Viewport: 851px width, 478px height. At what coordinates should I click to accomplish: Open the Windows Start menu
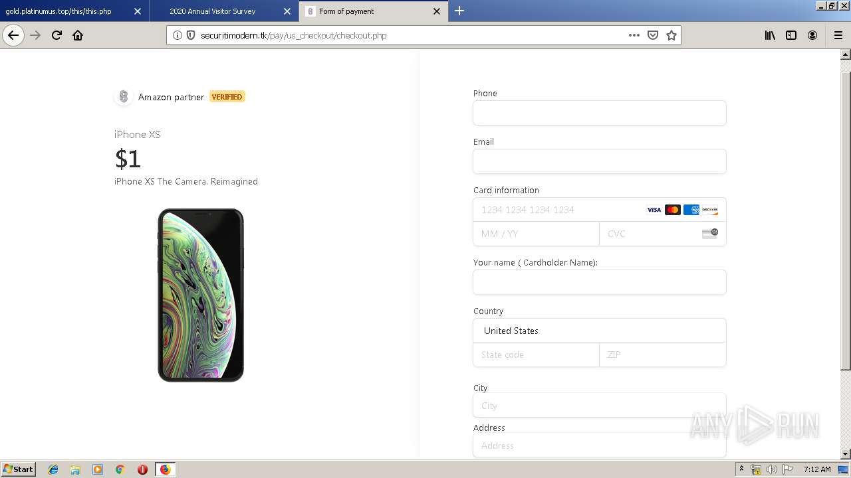[18, 469]
